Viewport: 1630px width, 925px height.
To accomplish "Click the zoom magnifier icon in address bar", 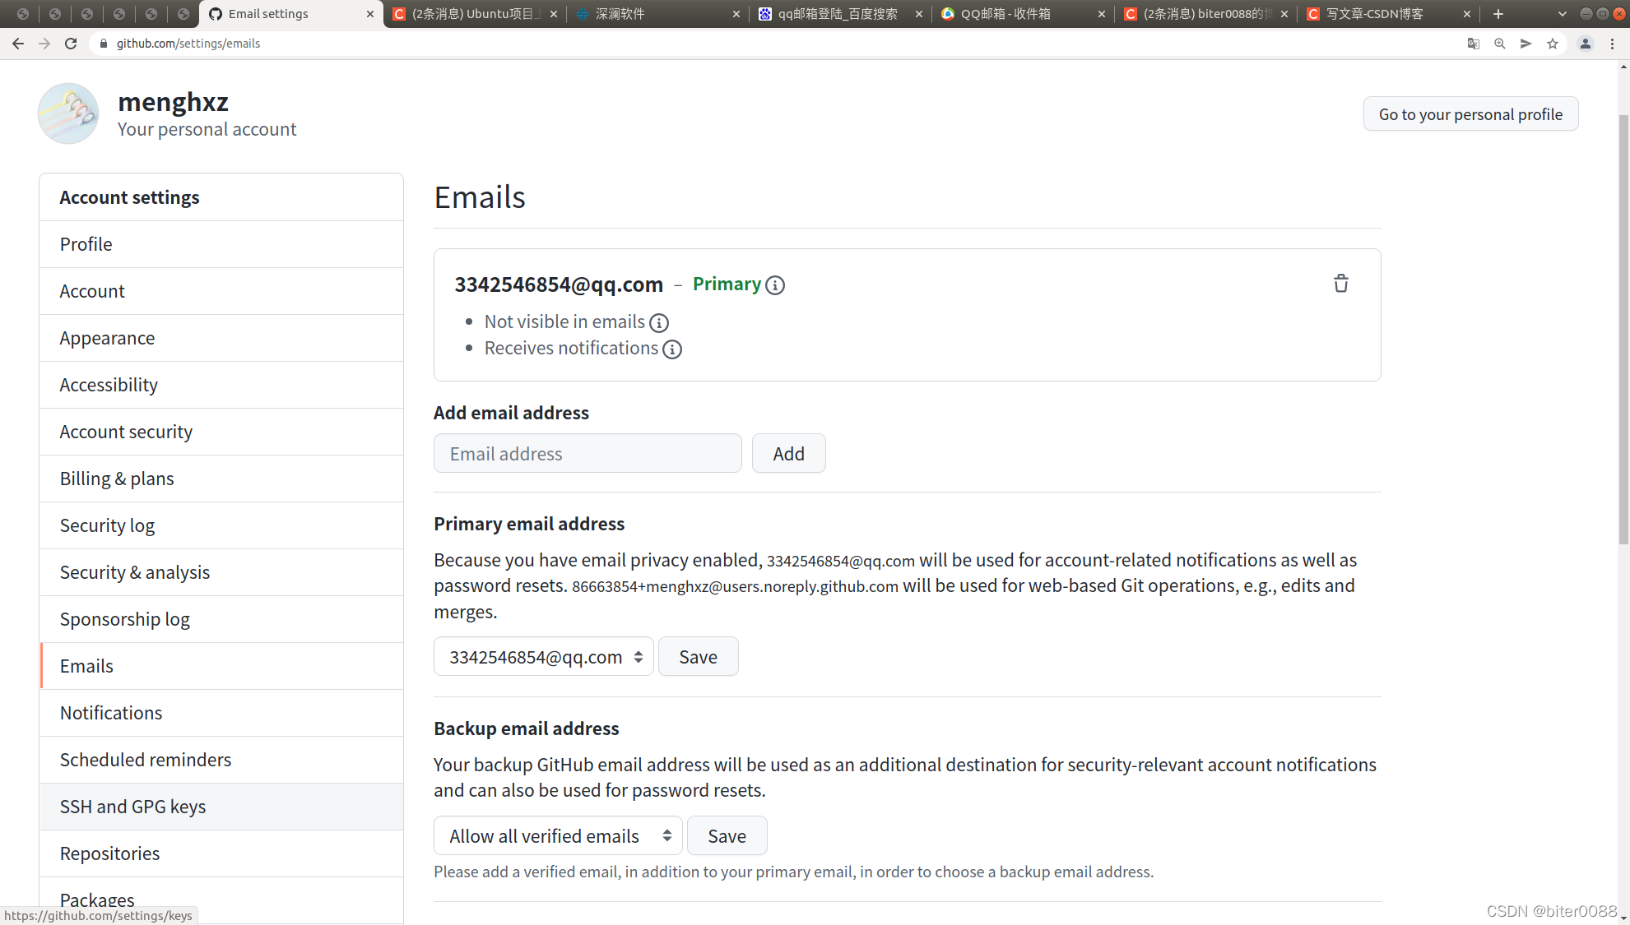I will coord(1500,44).
